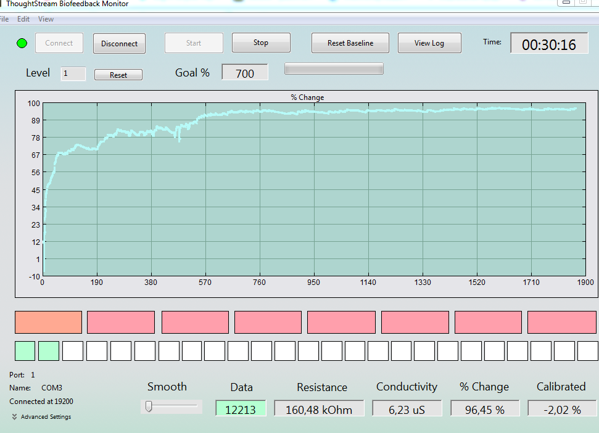Open the File menu
Image resolution: width=599 pixels, height=433 pixels.
click(x=4, y=19)
